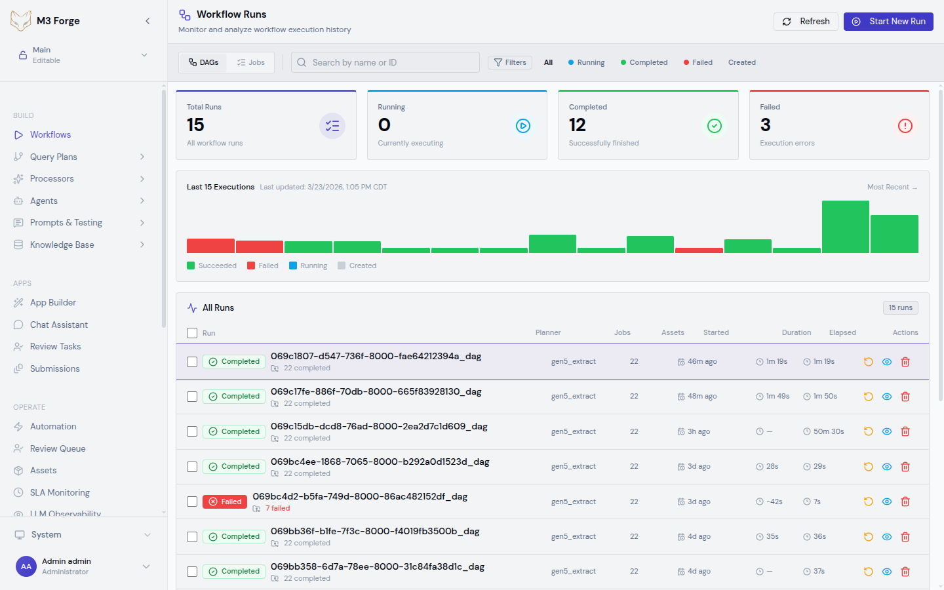Tick the checkbox for the Failed run row

192,501
